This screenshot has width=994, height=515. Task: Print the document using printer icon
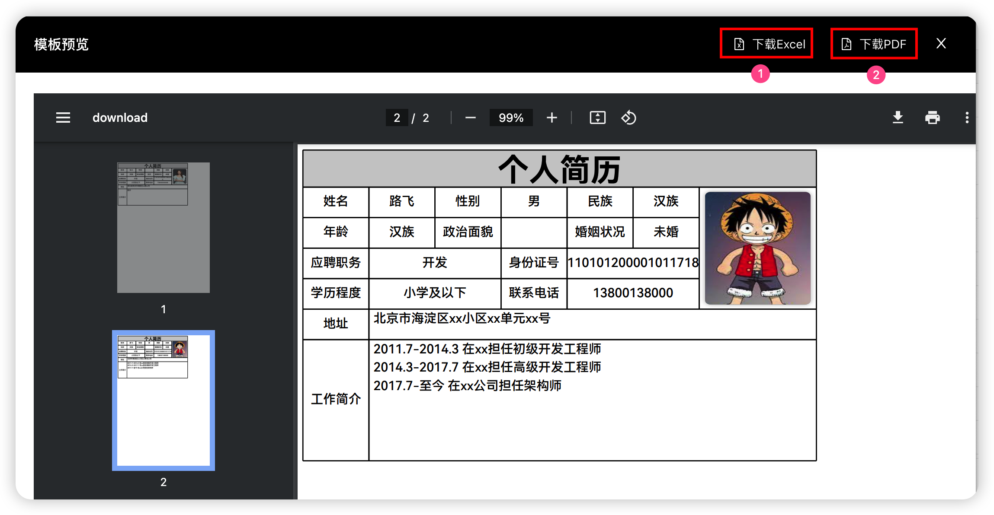point(933,118)
